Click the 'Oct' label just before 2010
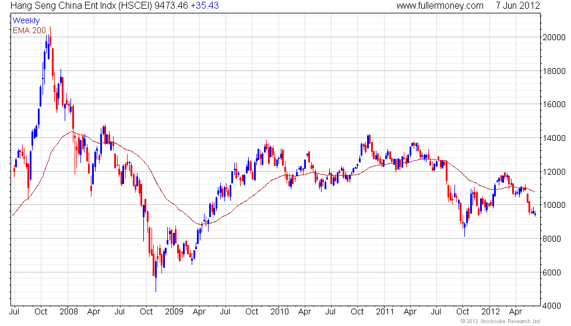571x326 pixels. point(252,312)
